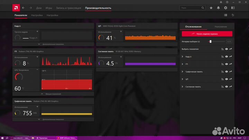Expand ГП tracking row chevron

182,64
